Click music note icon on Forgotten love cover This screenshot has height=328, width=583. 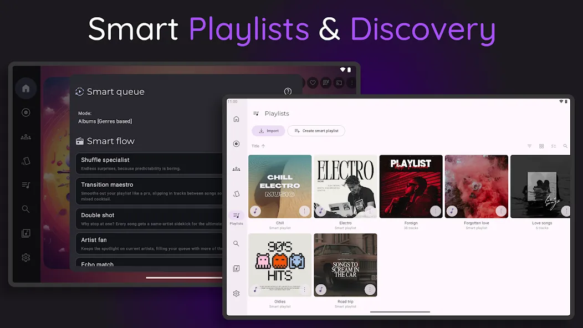tap(452, 211)
